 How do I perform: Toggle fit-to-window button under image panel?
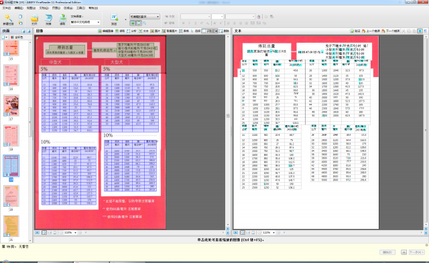[44, 233]
